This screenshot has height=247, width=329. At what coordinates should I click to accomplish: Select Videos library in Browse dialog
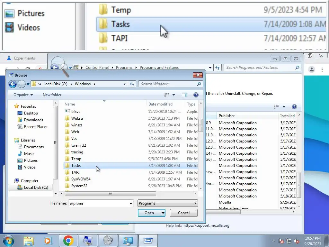pos(30,167)
